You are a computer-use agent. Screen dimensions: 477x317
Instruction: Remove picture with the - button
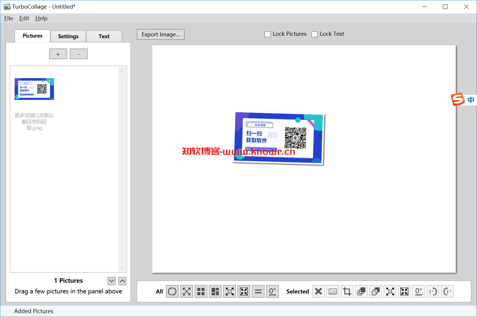79,54
